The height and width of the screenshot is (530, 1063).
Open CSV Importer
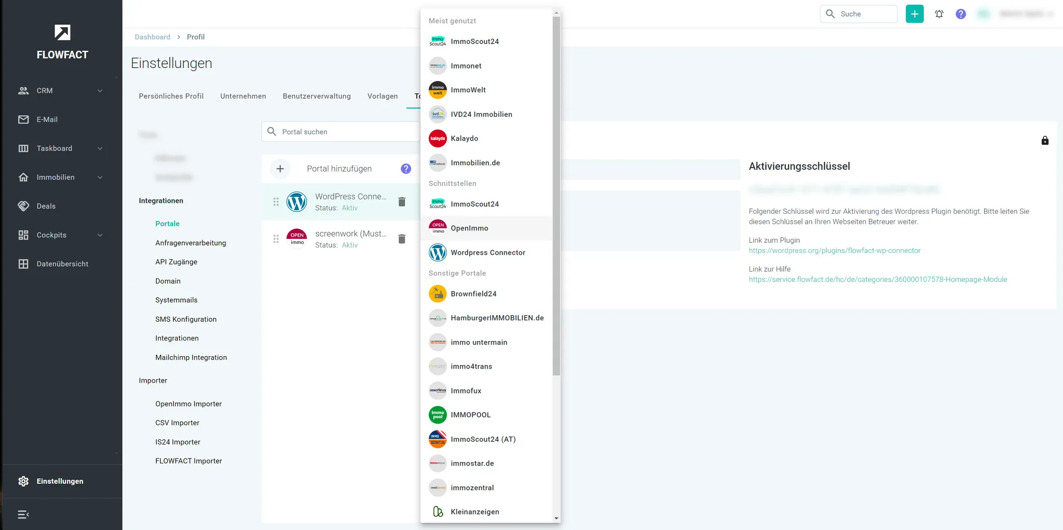click(x=177, y=423)
